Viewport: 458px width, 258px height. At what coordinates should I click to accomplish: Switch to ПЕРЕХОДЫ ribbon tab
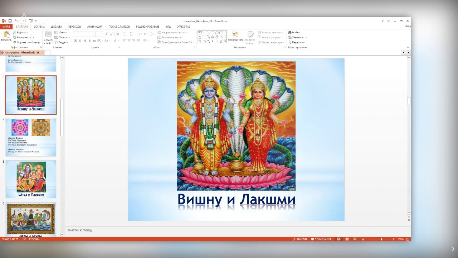74,27
